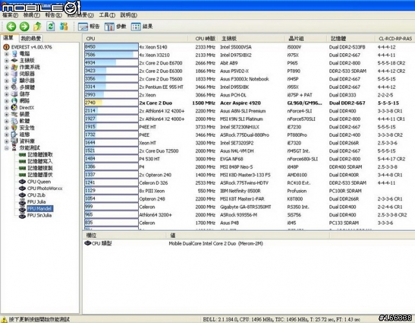Expand the 作業系統 tree node
415x323 pixels.
(x=6, y=67)
